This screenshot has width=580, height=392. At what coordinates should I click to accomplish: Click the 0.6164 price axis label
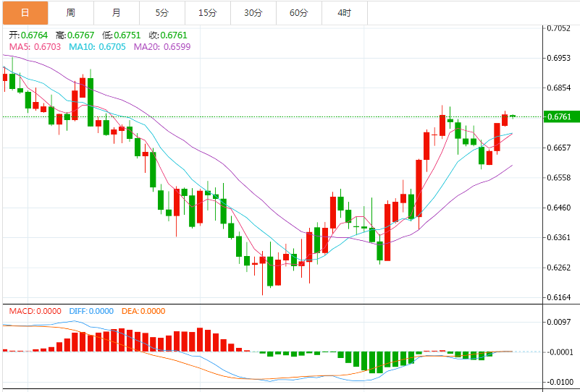pyautogui.click(x=559, y=297)
